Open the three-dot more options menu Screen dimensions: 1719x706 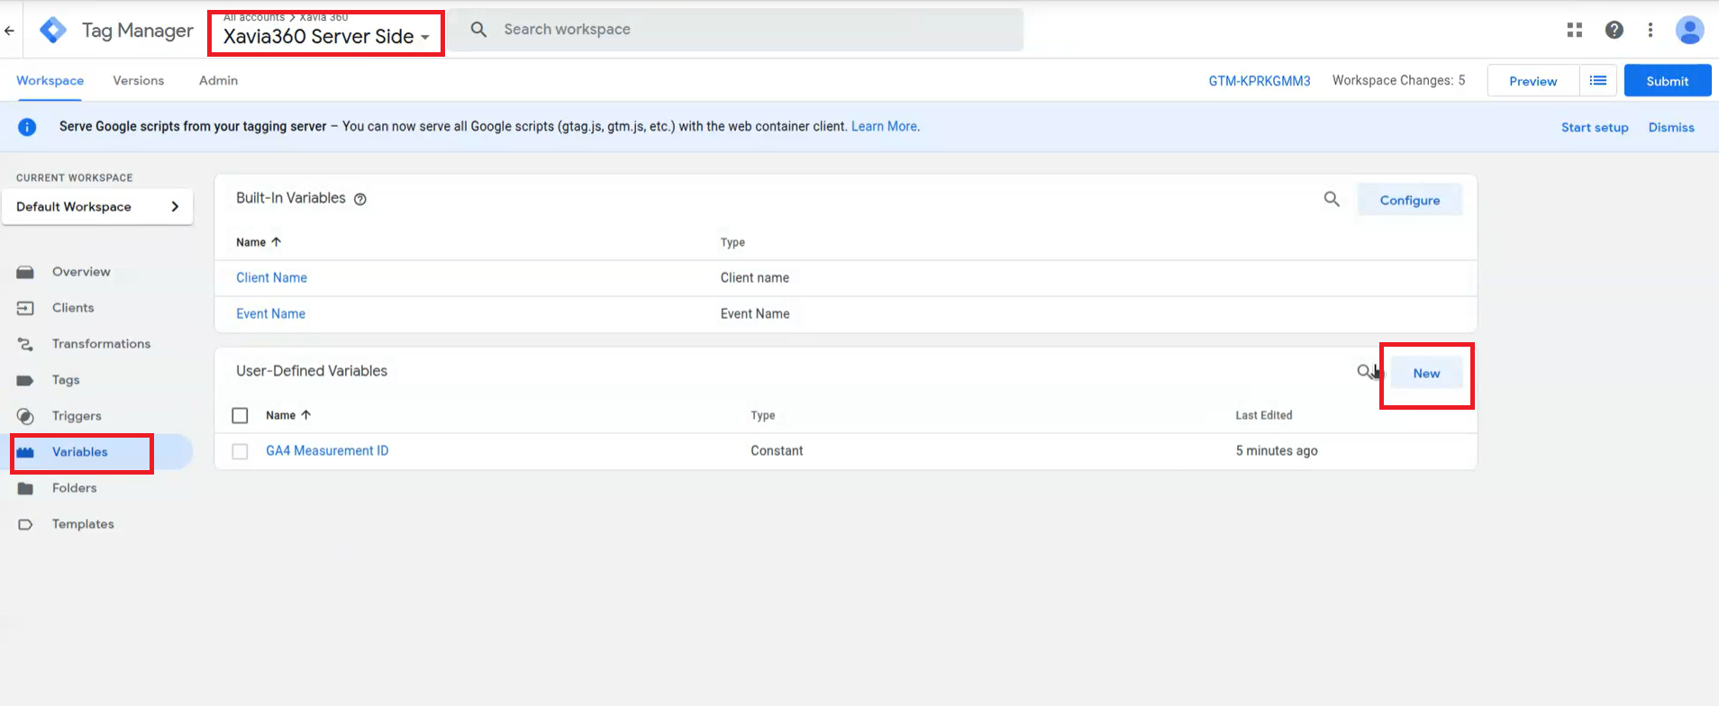point(1651,30)
